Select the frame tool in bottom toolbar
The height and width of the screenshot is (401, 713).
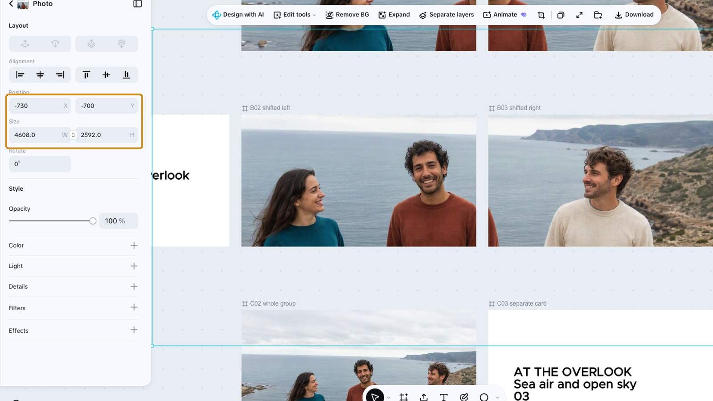[x=404, y=397]
